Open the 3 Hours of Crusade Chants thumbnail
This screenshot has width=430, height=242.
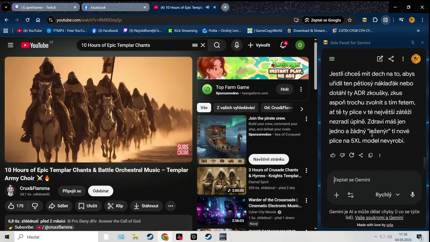point(221,181)
